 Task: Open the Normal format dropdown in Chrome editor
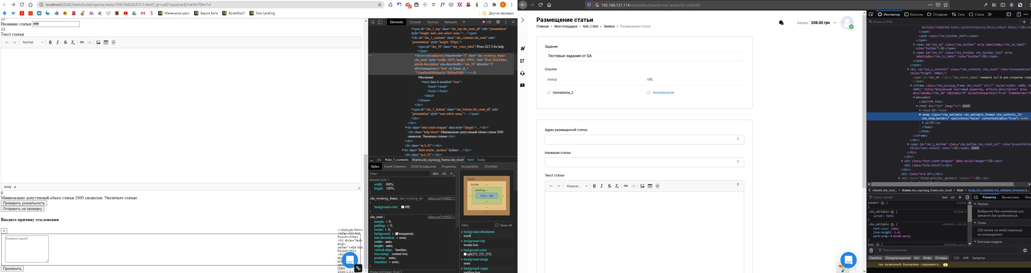[x=33, y=42]
